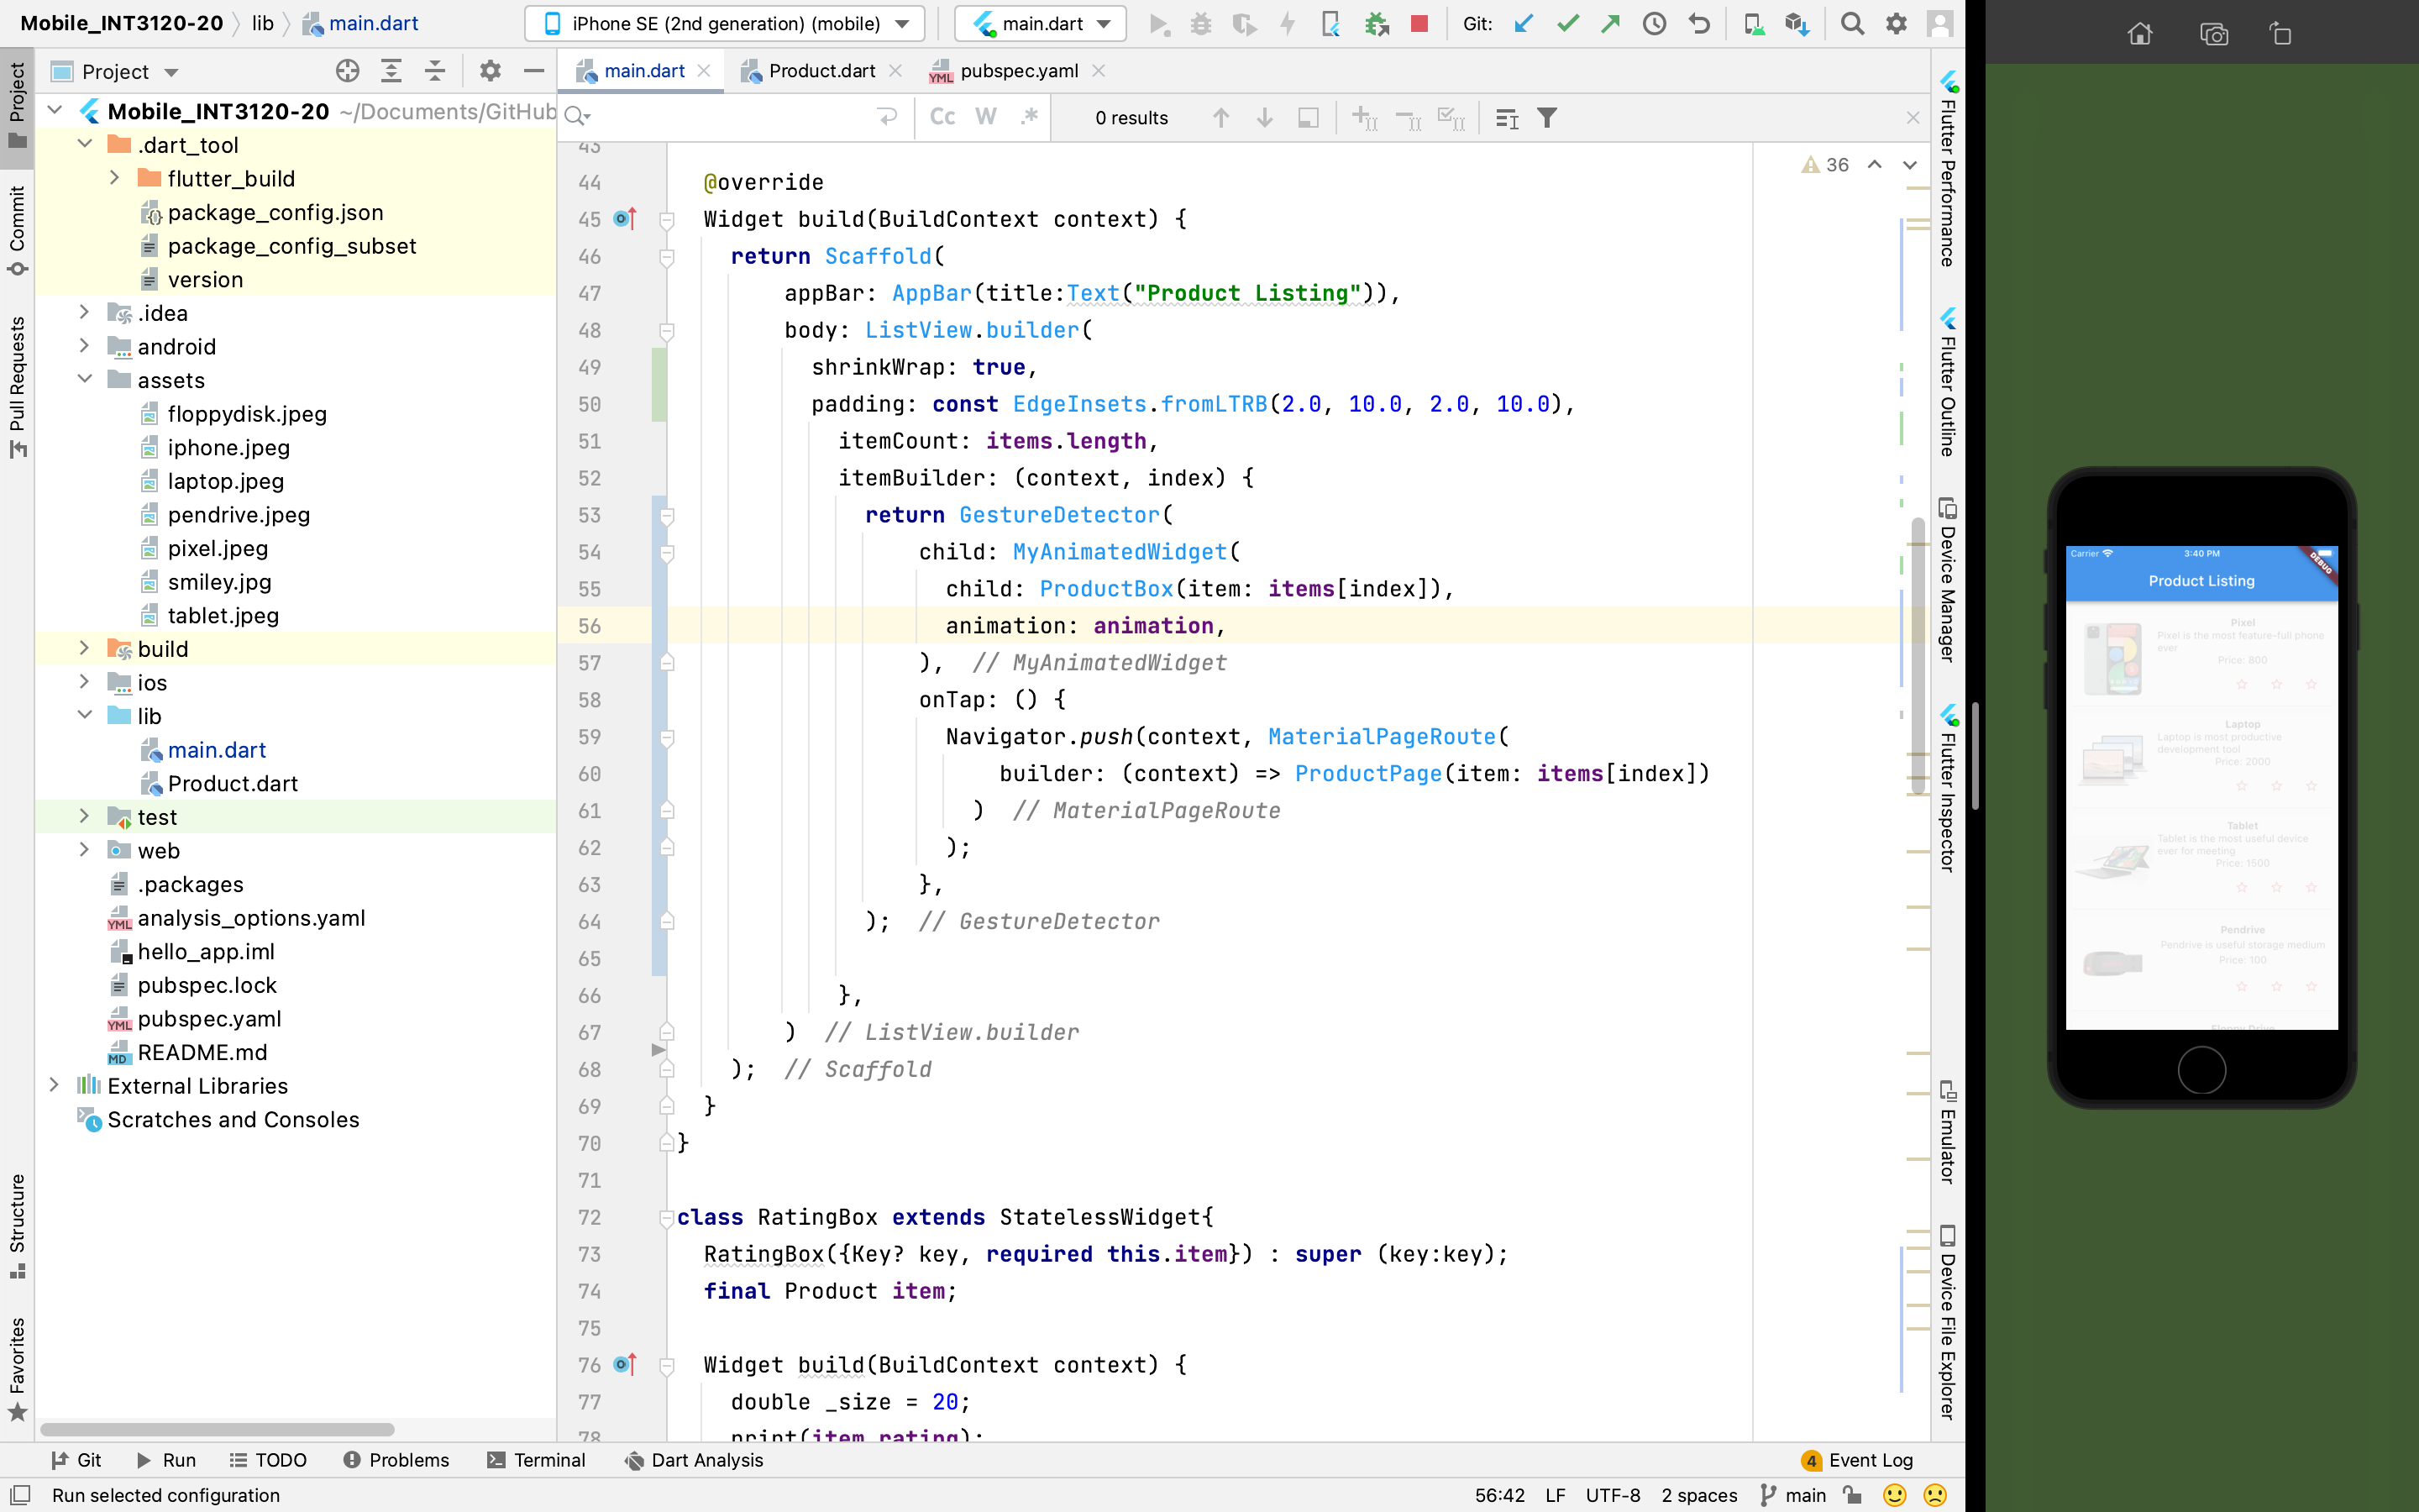This screenshot has height=1512, width=2419.
Task: Open IDE settings gear in top toolbar
Action: [1895, 23]
